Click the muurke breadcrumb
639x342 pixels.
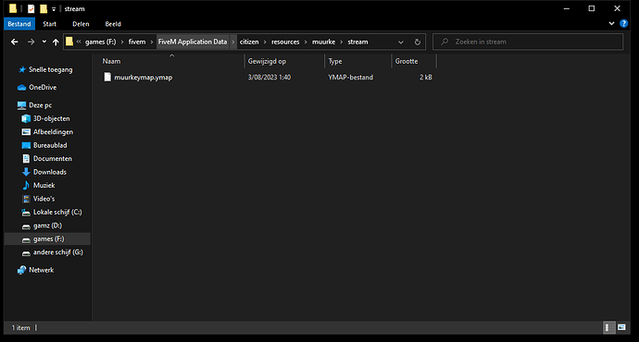[x=323, y=42]
